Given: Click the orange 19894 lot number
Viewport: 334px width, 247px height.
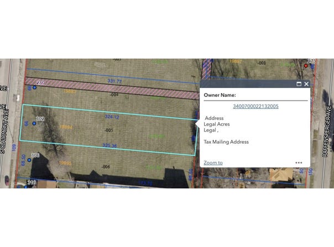Looking at the screenshot, I should point(66,127).
